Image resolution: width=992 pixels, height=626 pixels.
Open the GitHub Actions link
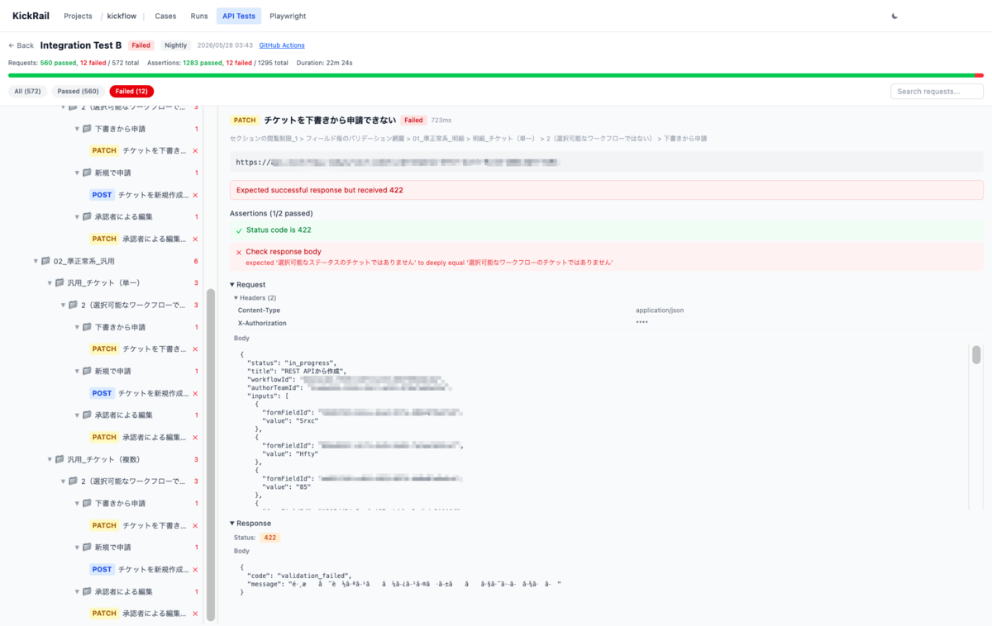click(282, 45)
